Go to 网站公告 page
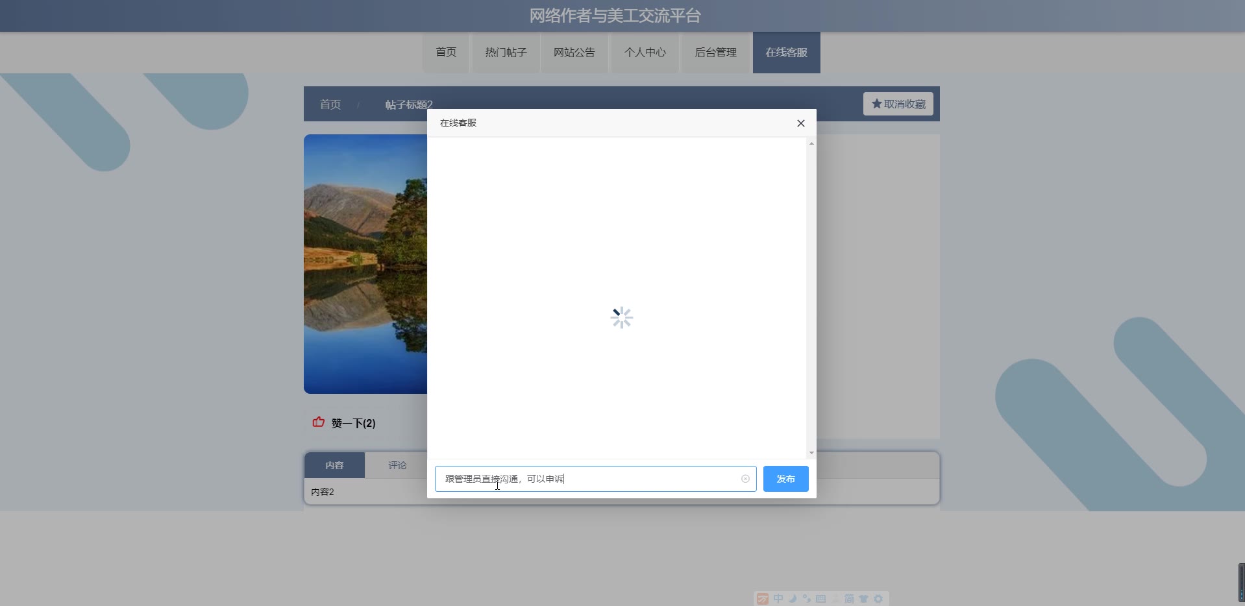This screenshot has height=606, width=1245. tap(574, 53)
